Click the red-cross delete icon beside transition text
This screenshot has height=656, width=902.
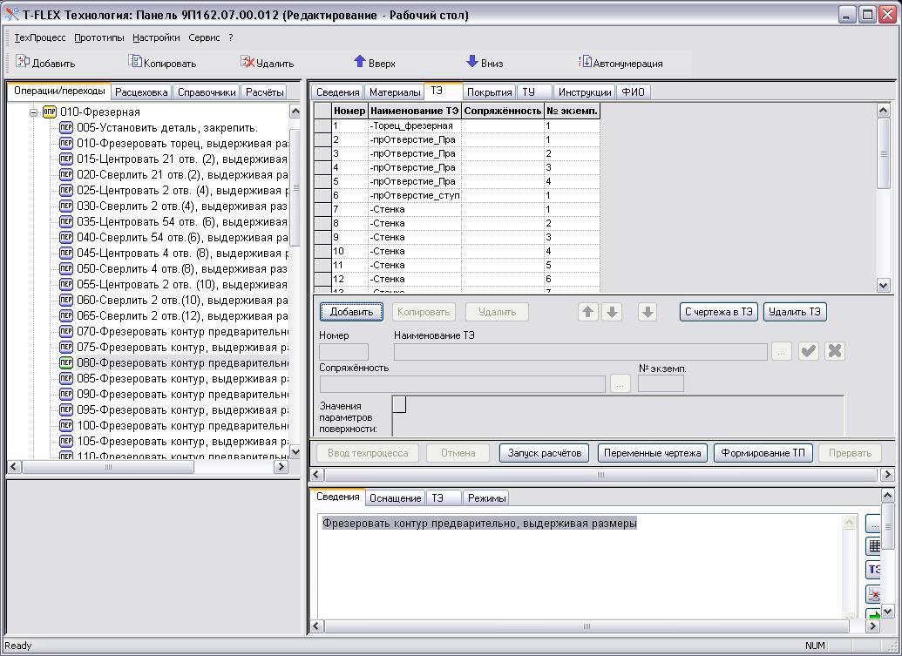pyautogui.click(x=874, y=592)
